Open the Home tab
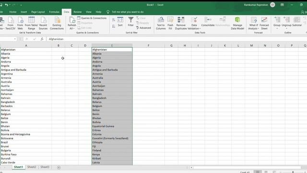 (13, 12)
